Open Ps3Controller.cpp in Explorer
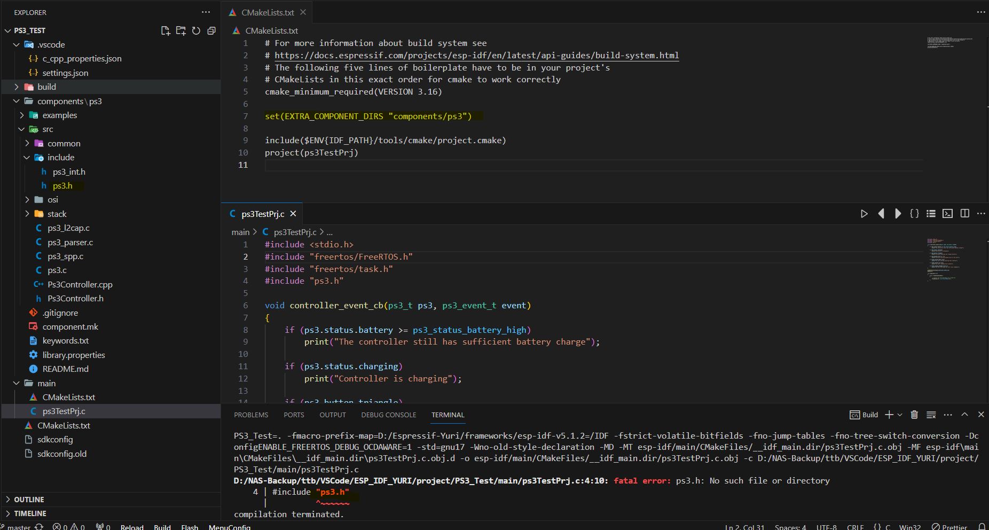The image size is (989, 530). [80, 284]
